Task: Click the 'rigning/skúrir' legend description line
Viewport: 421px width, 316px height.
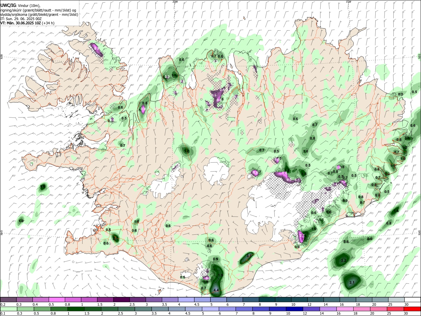Action: 38,10
